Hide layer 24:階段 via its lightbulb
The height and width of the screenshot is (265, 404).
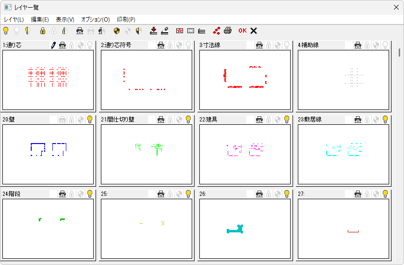(x=90, y=194)
